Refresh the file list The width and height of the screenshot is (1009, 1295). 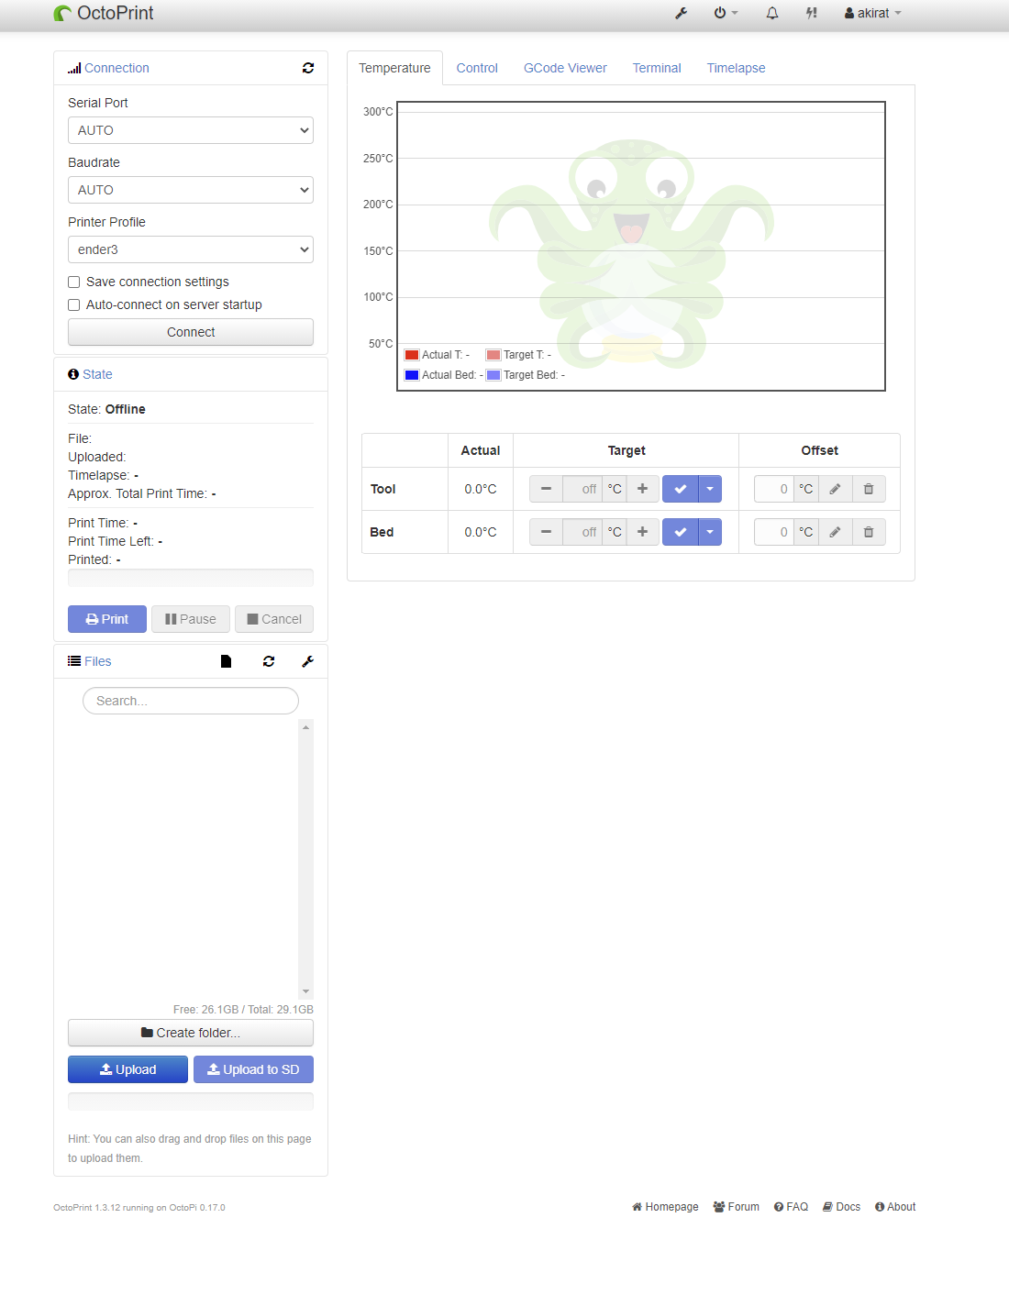coord(269,661)
